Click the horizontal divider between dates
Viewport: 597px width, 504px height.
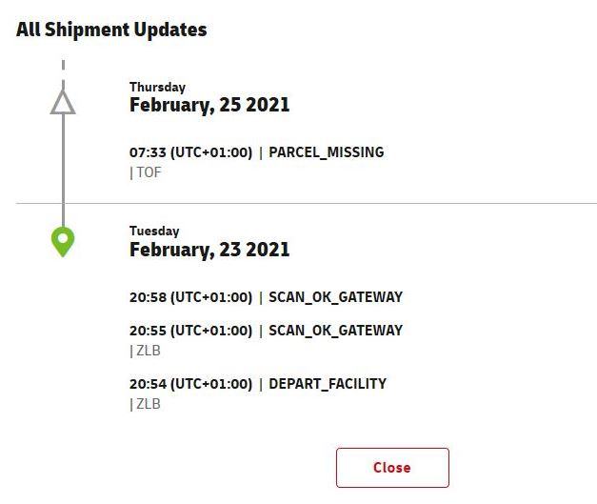tap(307, 204)
